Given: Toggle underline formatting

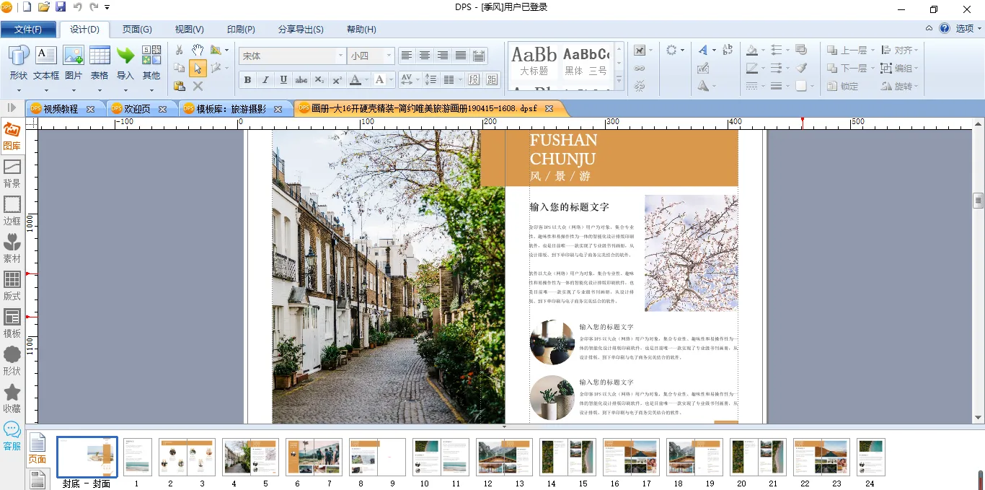Looking at the screenshot, I should tap(283, 79).
